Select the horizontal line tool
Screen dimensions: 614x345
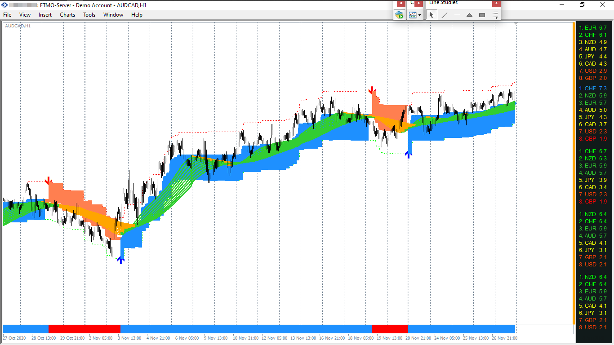[457, 15]
